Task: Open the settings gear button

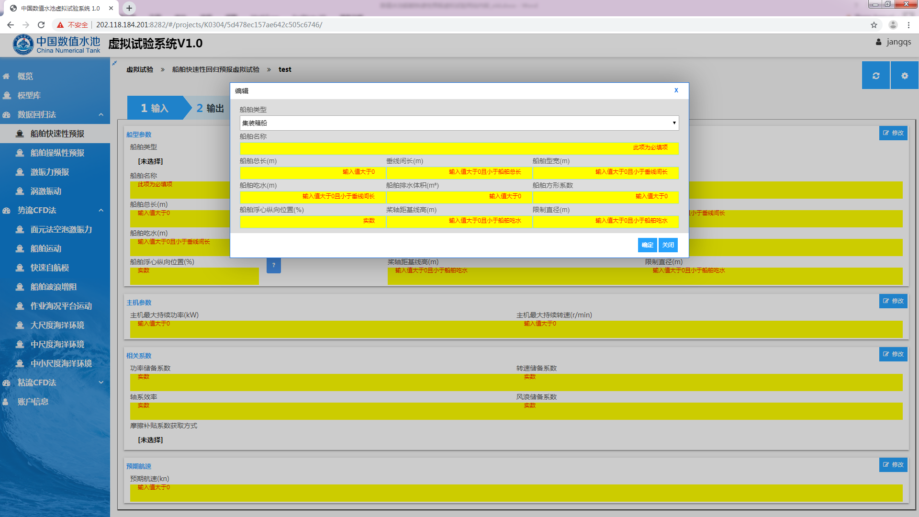Action: 904,76
